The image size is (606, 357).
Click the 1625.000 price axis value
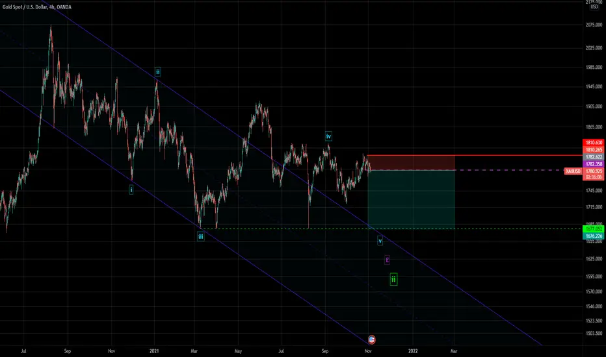[x=594, y=258]
